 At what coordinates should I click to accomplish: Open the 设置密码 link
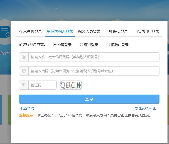point(27,108)
